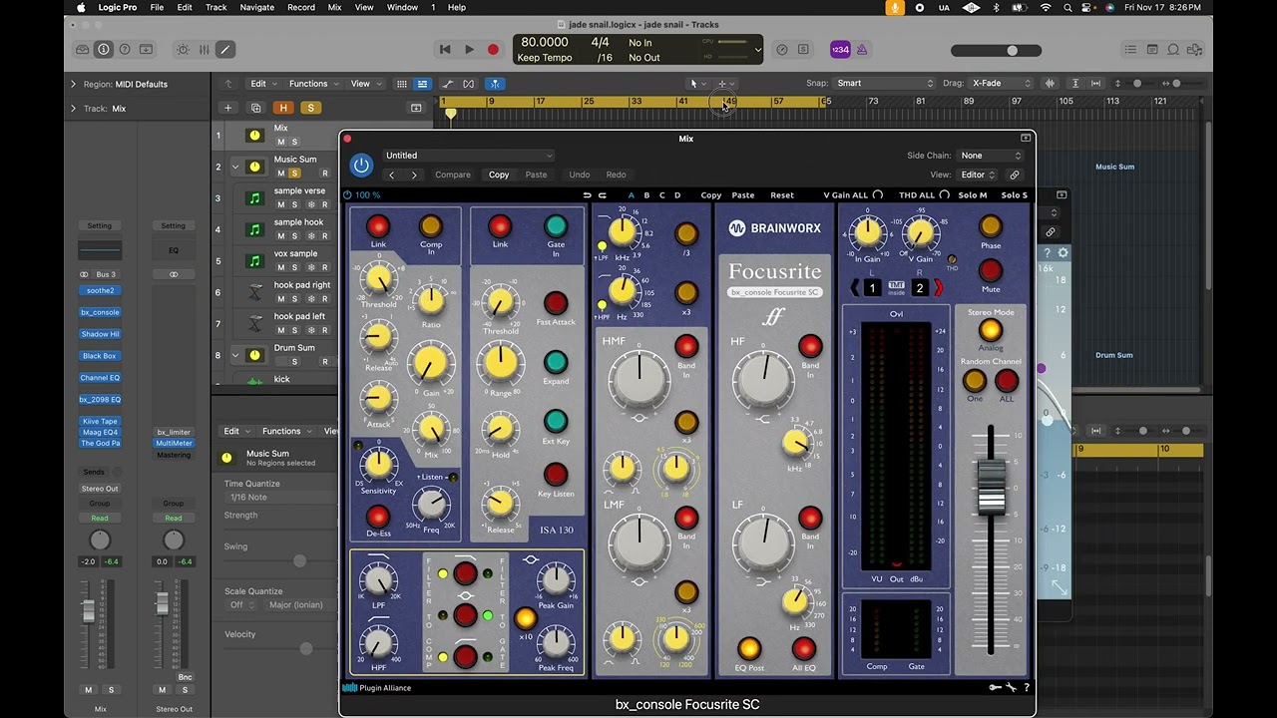The image size is (1277, 718).
Task: Click the compressor Ratio knob
Action: (x=431, y=299)
